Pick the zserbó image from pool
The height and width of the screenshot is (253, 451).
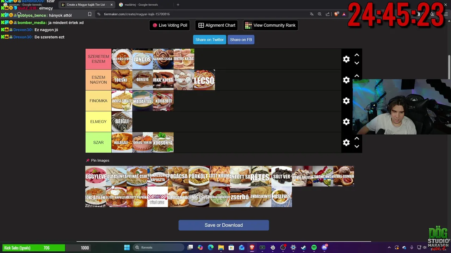pos(240,197)
